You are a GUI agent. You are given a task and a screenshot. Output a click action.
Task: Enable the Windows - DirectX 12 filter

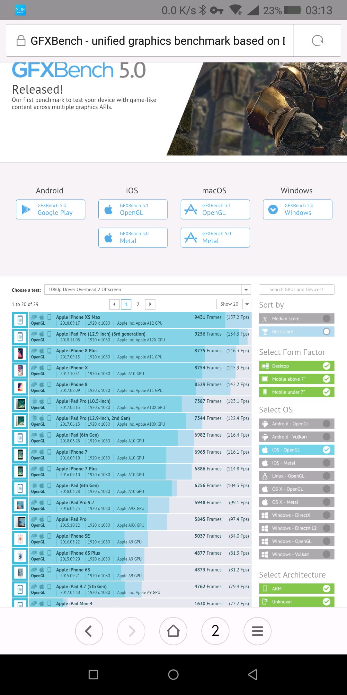297,528
